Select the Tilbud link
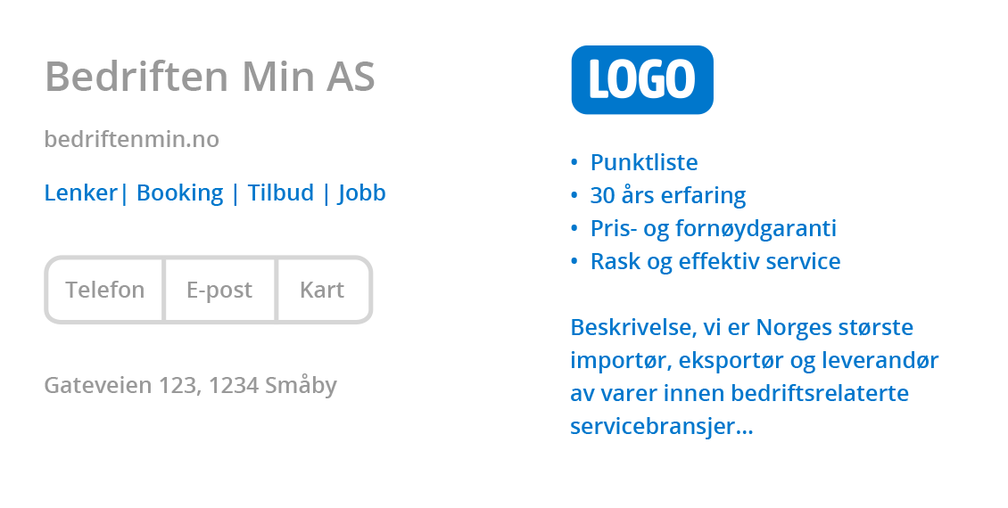 281,193
